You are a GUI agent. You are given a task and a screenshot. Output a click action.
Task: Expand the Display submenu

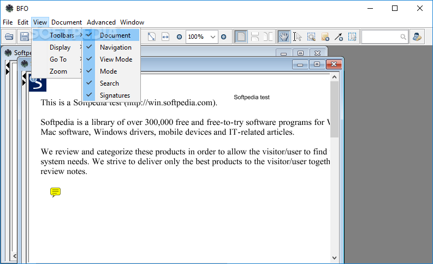[x=57, y=47]
